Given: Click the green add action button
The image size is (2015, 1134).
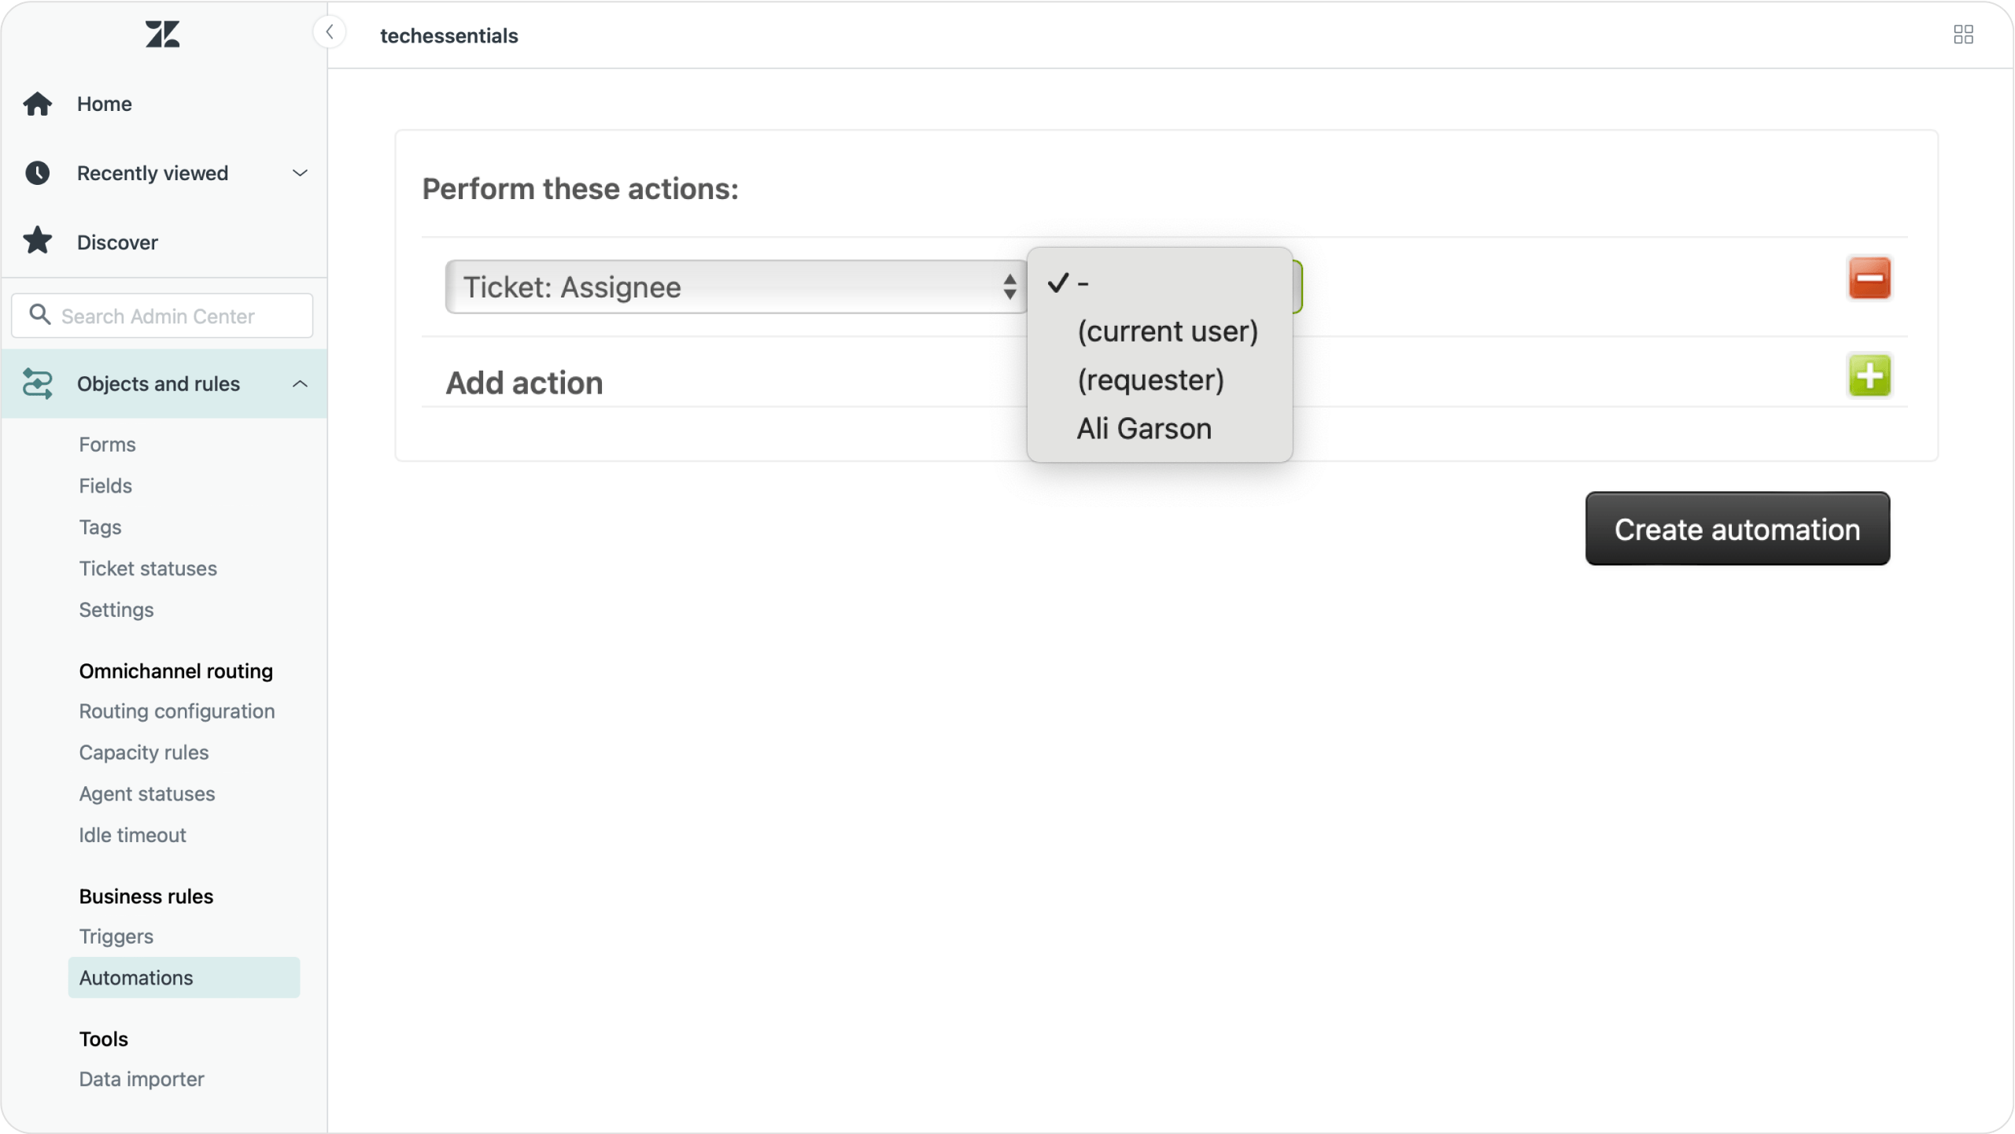Looking at the screenshot, I should [1869, 375].
